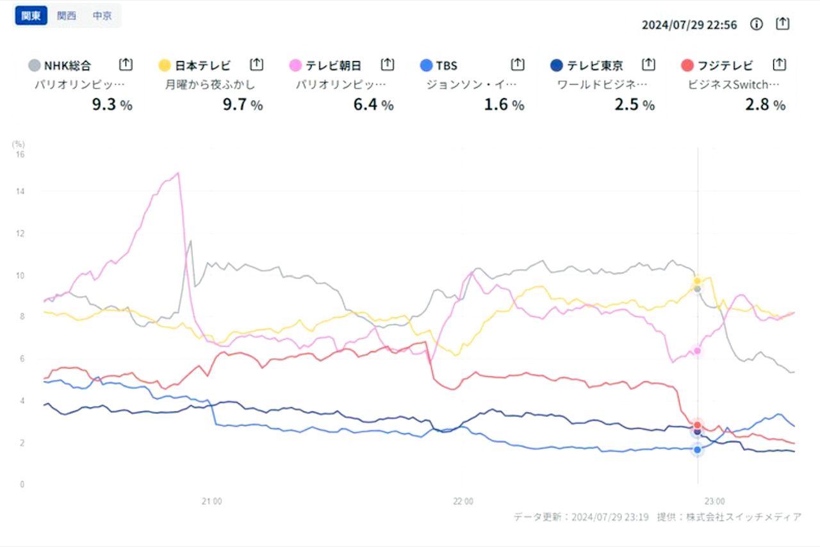Toggle the gray NHK総合 legend dot

(35, 65)
